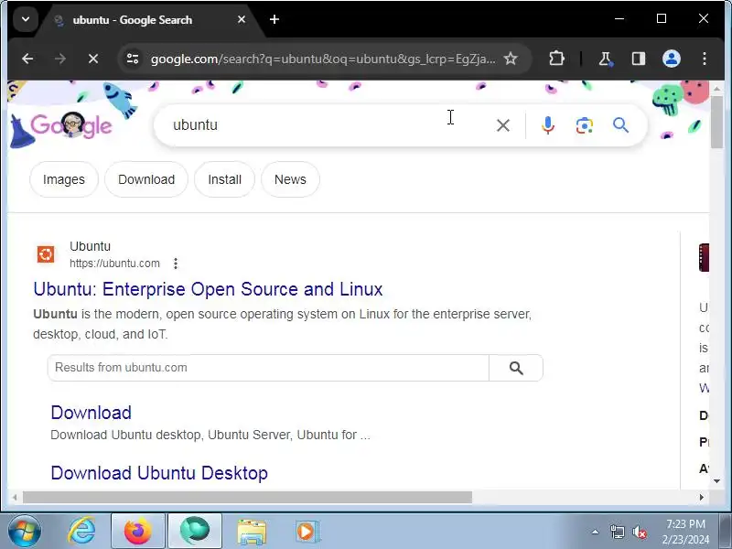This screenshot has width=732, height=549.
Task: Launch Internet Explorer from taskbar
Action: [81, 532]
